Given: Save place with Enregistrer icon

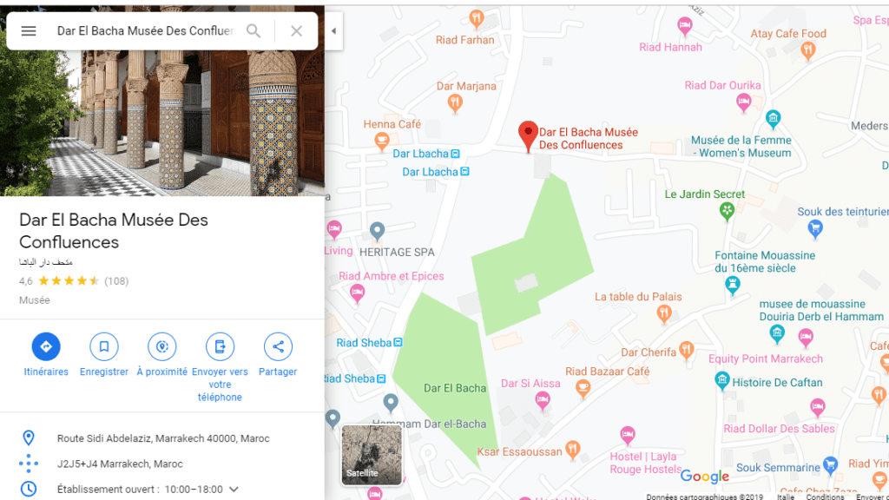Looking at the screenshot, I should tap(104, 346).
